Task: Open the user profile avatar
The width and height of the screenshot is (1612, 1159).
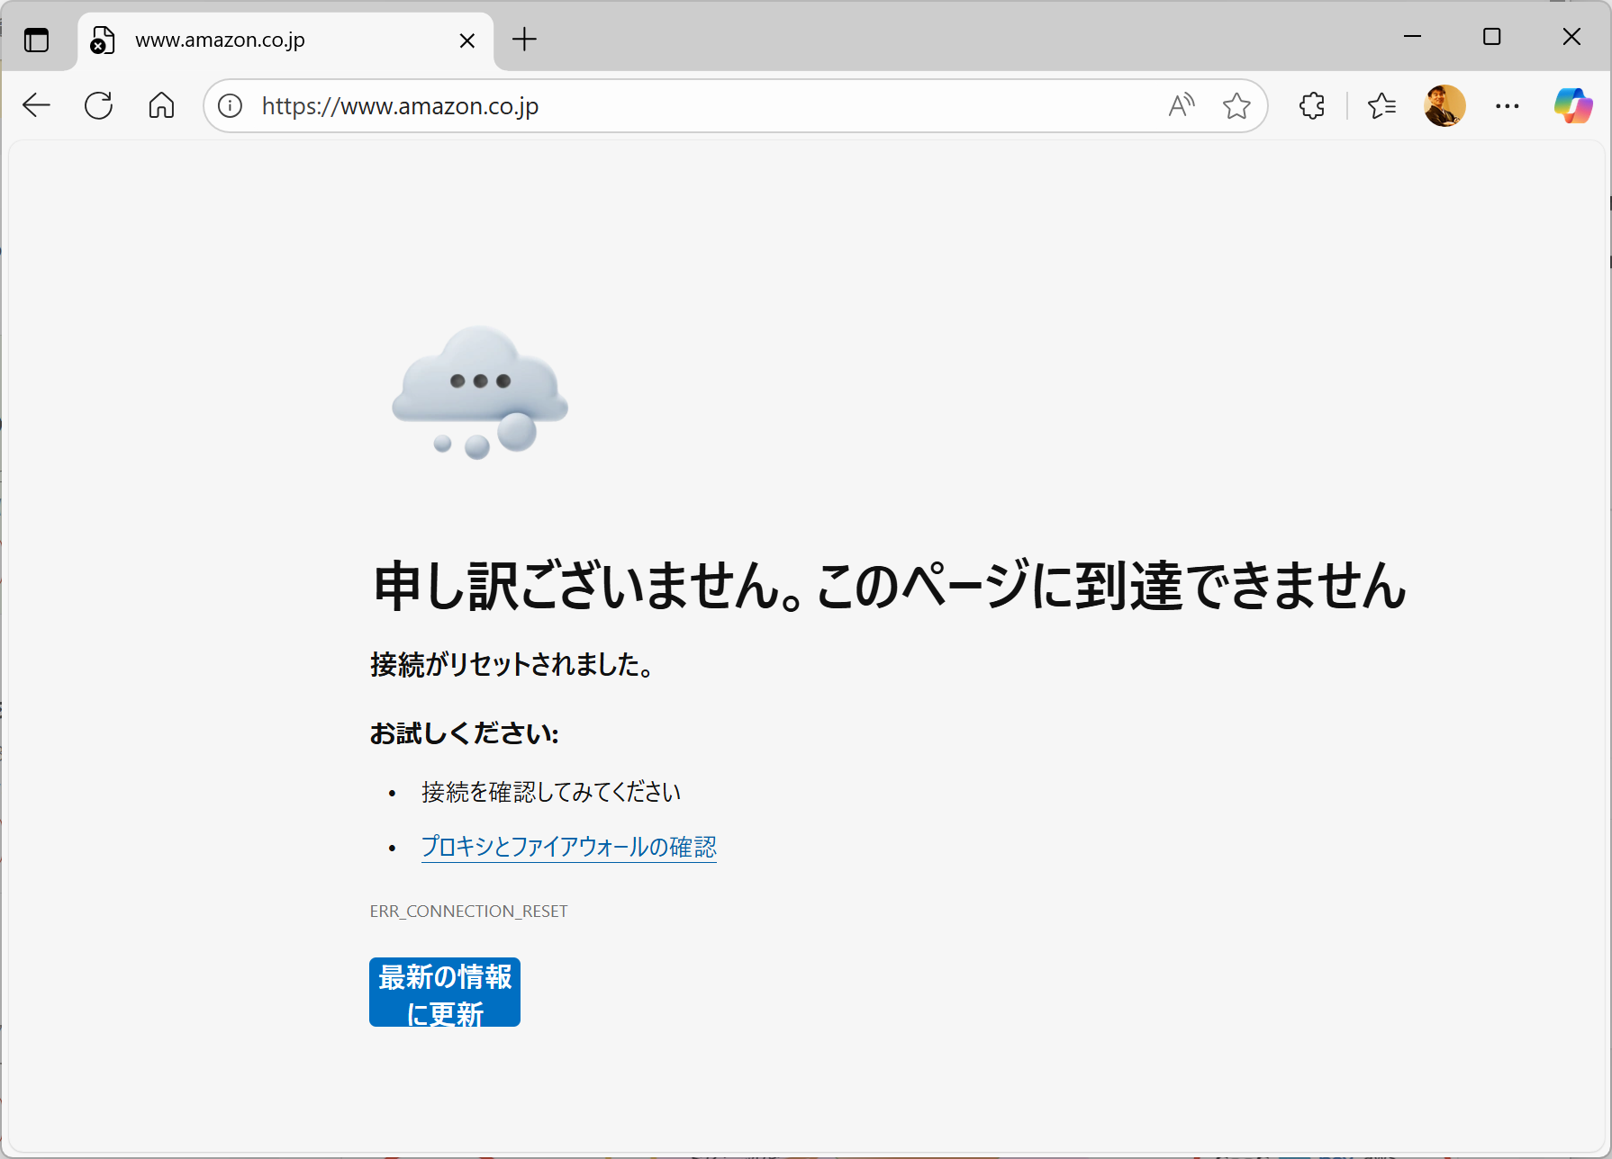Action: point(1444,106)
